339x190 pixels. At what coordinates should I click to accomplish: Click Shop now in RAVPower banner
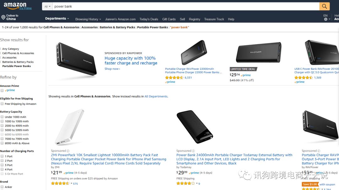point(112,69)
